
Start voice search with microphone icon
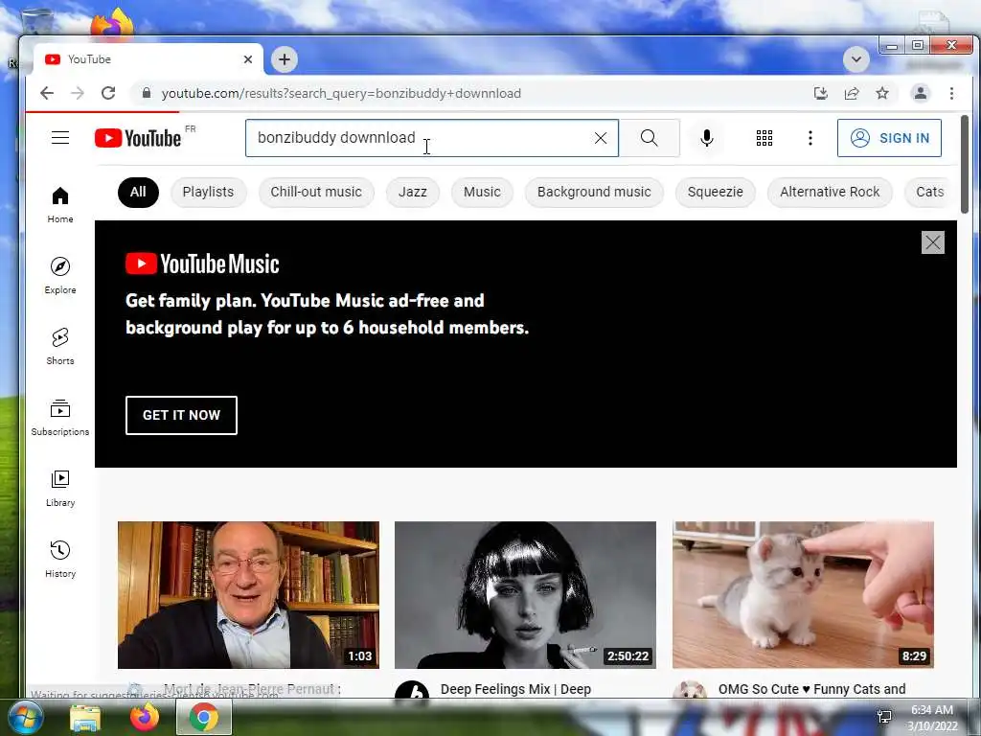tap(707, 138)
